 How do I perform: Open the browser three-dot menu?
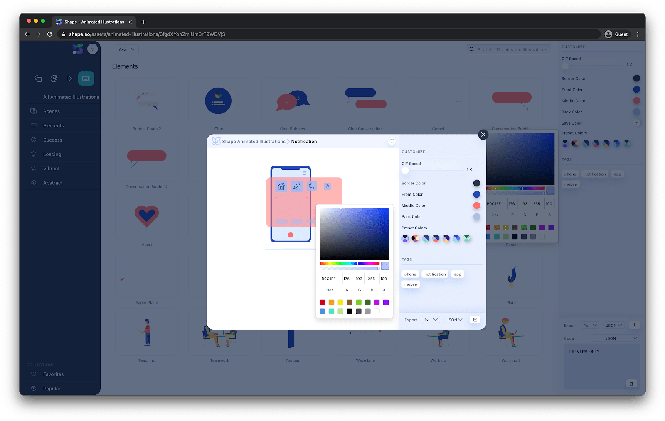tap(638, 34)
